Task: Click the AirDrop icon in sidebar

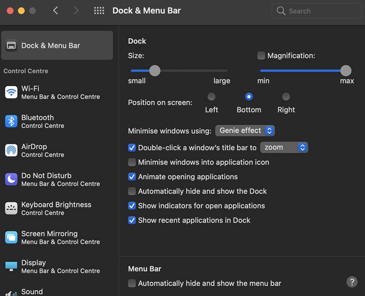Action: tap(11, 151)
